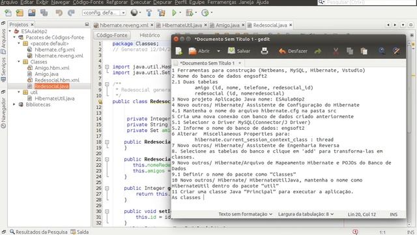Toggle code fold at line 26 getter
This screenshot has height=235, width=417.
pyautogui.click(x=107, y=188)
